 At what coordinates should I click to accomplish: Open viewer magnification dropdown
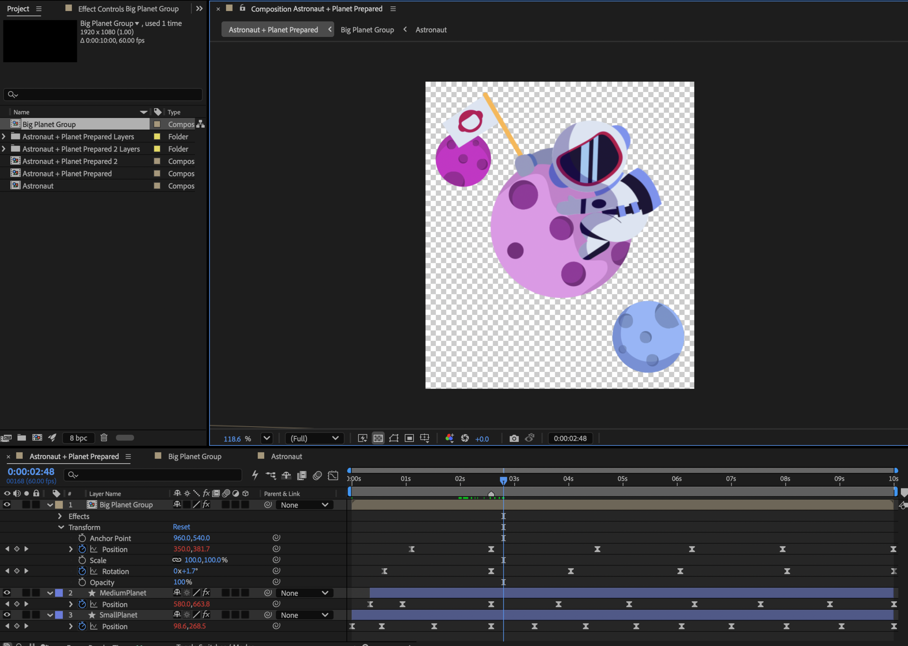coord(267,438)
